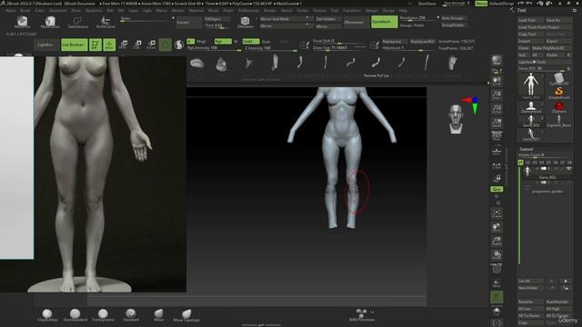This screenshot has width=582, height=327.
Task: Select the ClayBuildup brush
Action: [47, 315]
